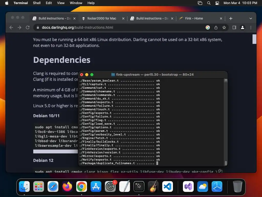The image size is (262, 197).
Task: Click the fink-upstream folder icon in Terminal title
Action: [x=113, y=75]
